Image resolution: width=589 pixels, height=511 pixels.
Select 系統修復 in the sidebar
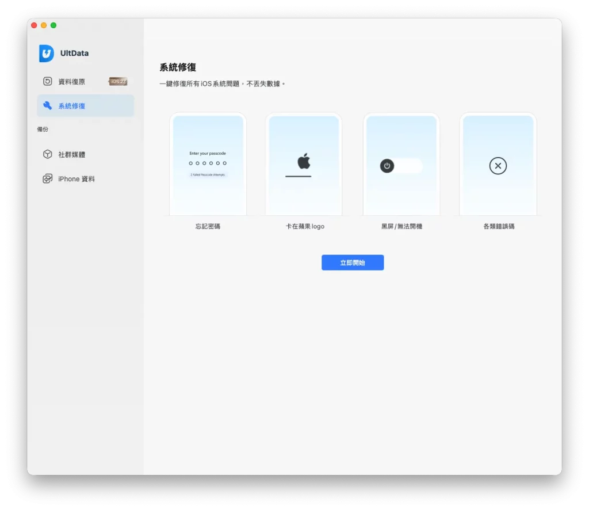[85, 105]
